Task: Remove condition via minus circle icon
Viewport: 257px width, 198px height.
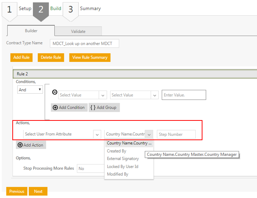Action: coord(55,92)
